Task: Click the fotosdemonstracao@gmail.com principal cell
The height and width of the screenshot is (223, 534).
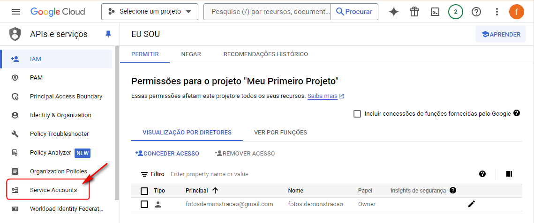Action: point(230,204)
